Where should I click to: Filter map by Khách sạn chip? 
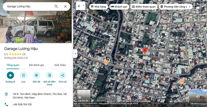coord(119,7)
